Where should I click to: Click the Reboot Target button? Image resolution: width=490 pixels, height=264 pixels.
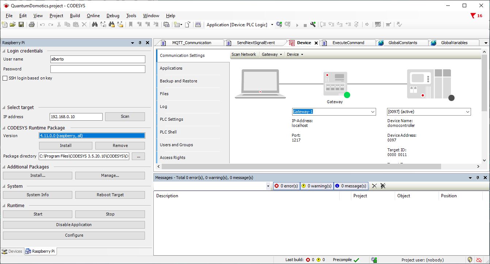click(110, 194)
